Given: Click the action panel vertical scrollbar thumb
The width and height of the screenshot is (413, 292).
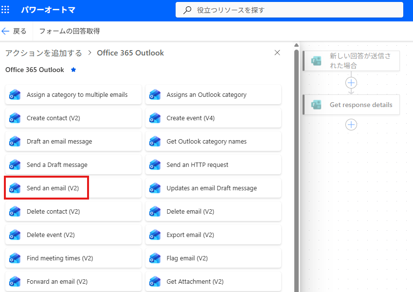Looking at the screenshot, I should pyautogui.click(x=296, y=170).
